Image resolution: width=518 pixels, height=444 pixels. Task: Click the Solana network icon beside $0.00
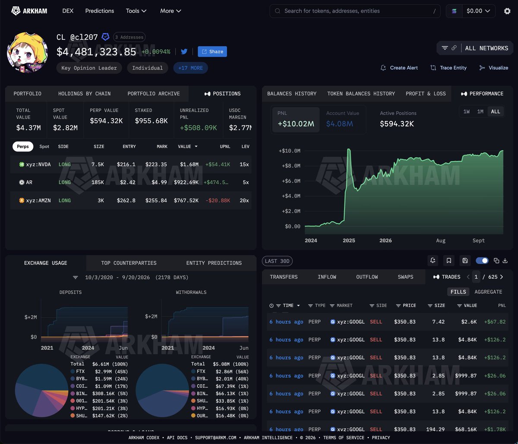coord(454,11)
